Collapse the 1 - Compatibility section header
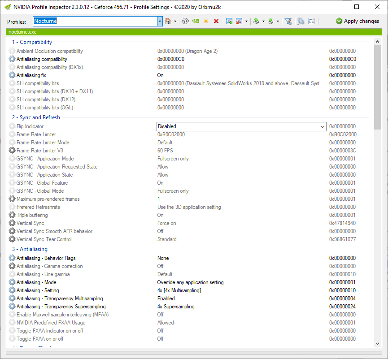This screenshot has height=359, width=388. (32, 42)
